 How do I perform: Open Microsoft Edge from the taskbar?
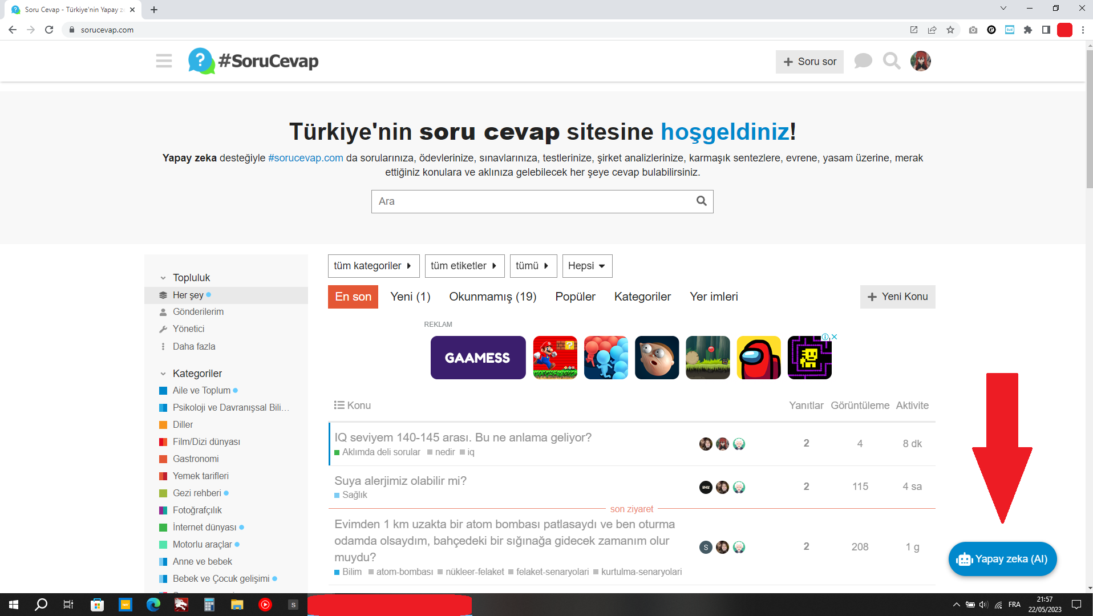click(x=153, y=605)
